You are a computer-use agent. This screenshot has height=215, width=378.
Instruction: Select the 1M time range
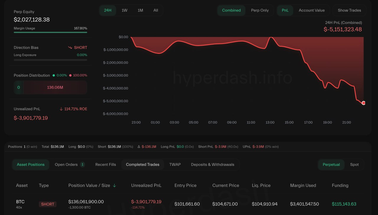pos(140,10)
